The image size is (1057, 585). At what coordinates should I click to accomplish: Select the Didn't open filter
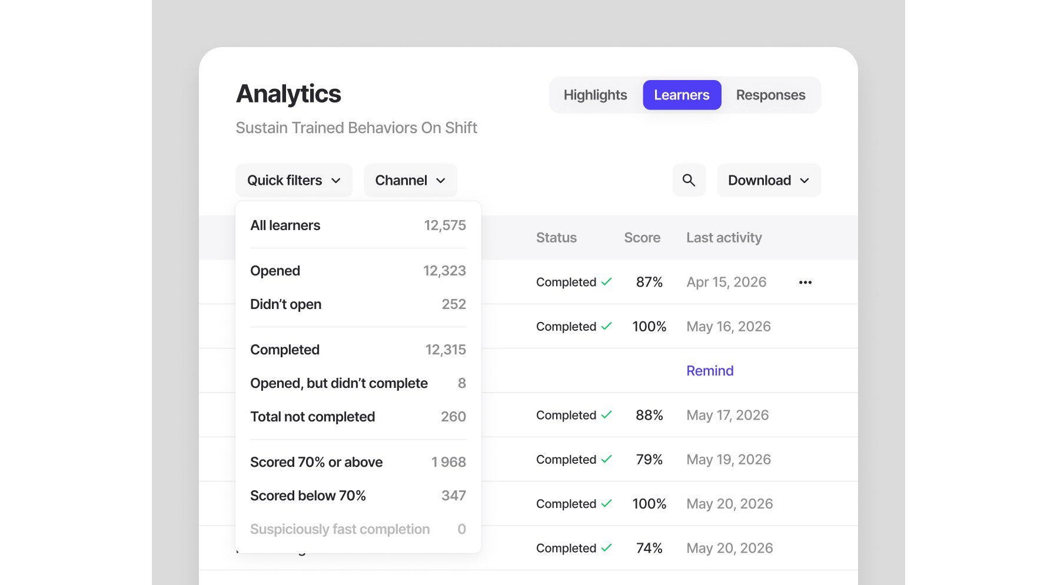point(358,304)
